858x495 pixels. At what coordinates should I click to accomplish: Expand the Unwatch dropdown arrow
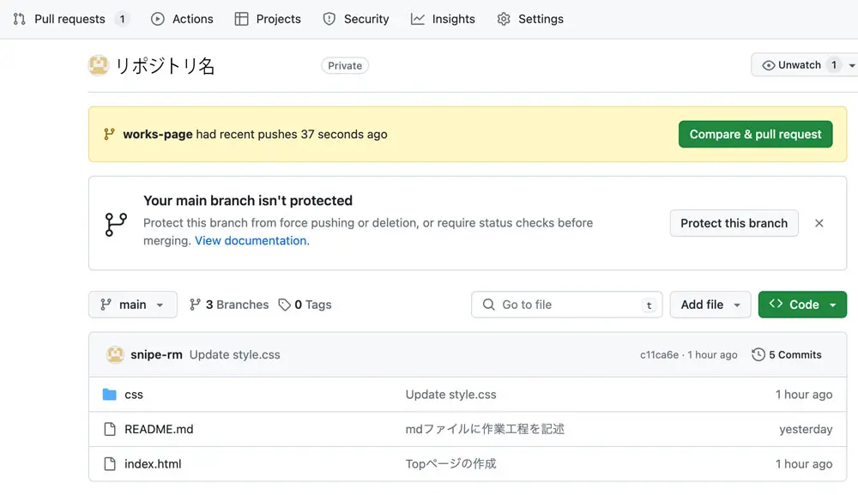(x=851, y=65)
